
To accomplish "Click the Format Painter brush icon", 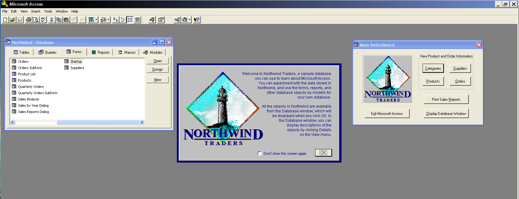I will coord(74,20).
